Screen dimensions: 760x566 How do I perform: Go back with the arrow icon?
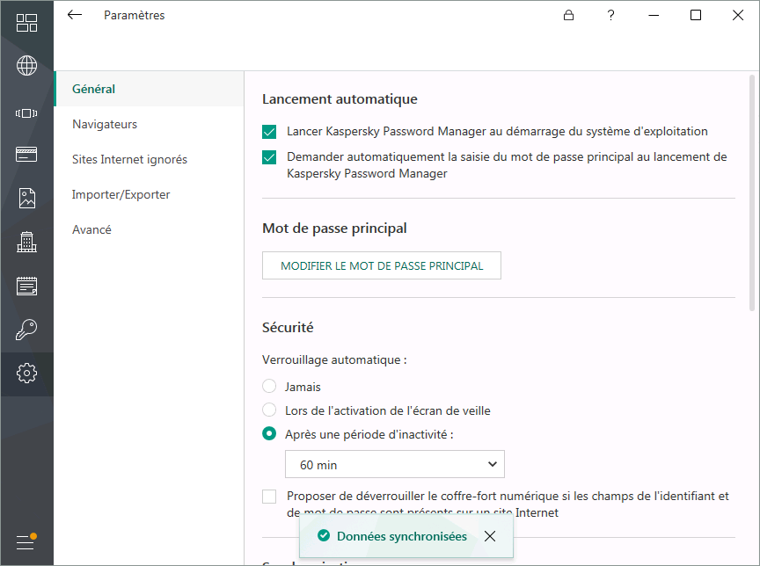[x=75, y=15]
